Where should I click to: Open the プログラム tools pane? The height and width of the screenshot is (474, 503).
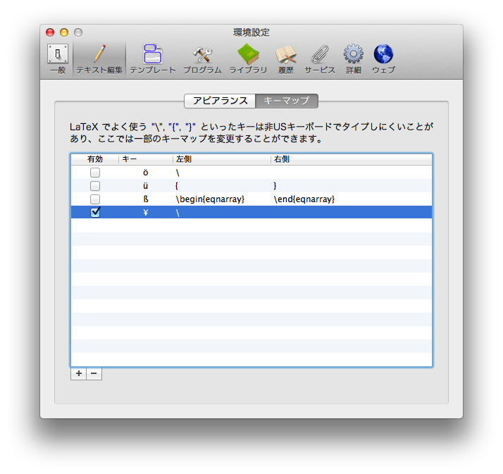pyautogui.click(x=202, y=58)
